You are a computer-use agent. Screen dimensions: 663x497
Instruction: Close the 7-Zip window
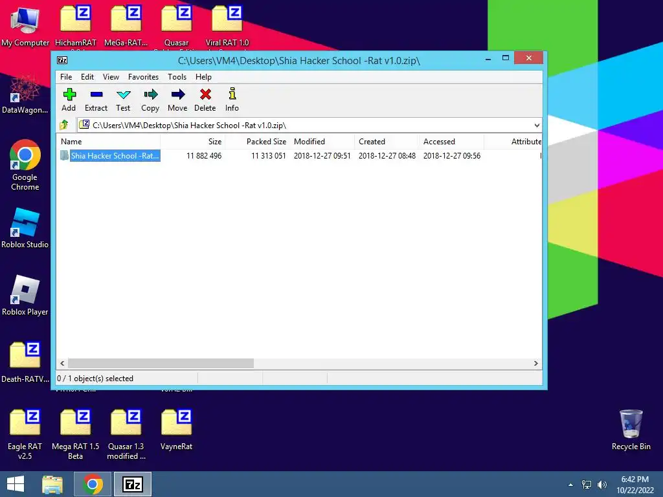528,58
